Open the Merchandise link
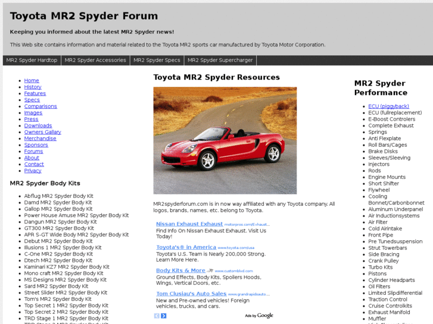 click(40, 139)
